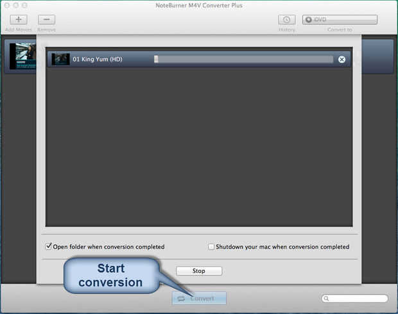Click the magnifier icon in search field

[326, 299]
